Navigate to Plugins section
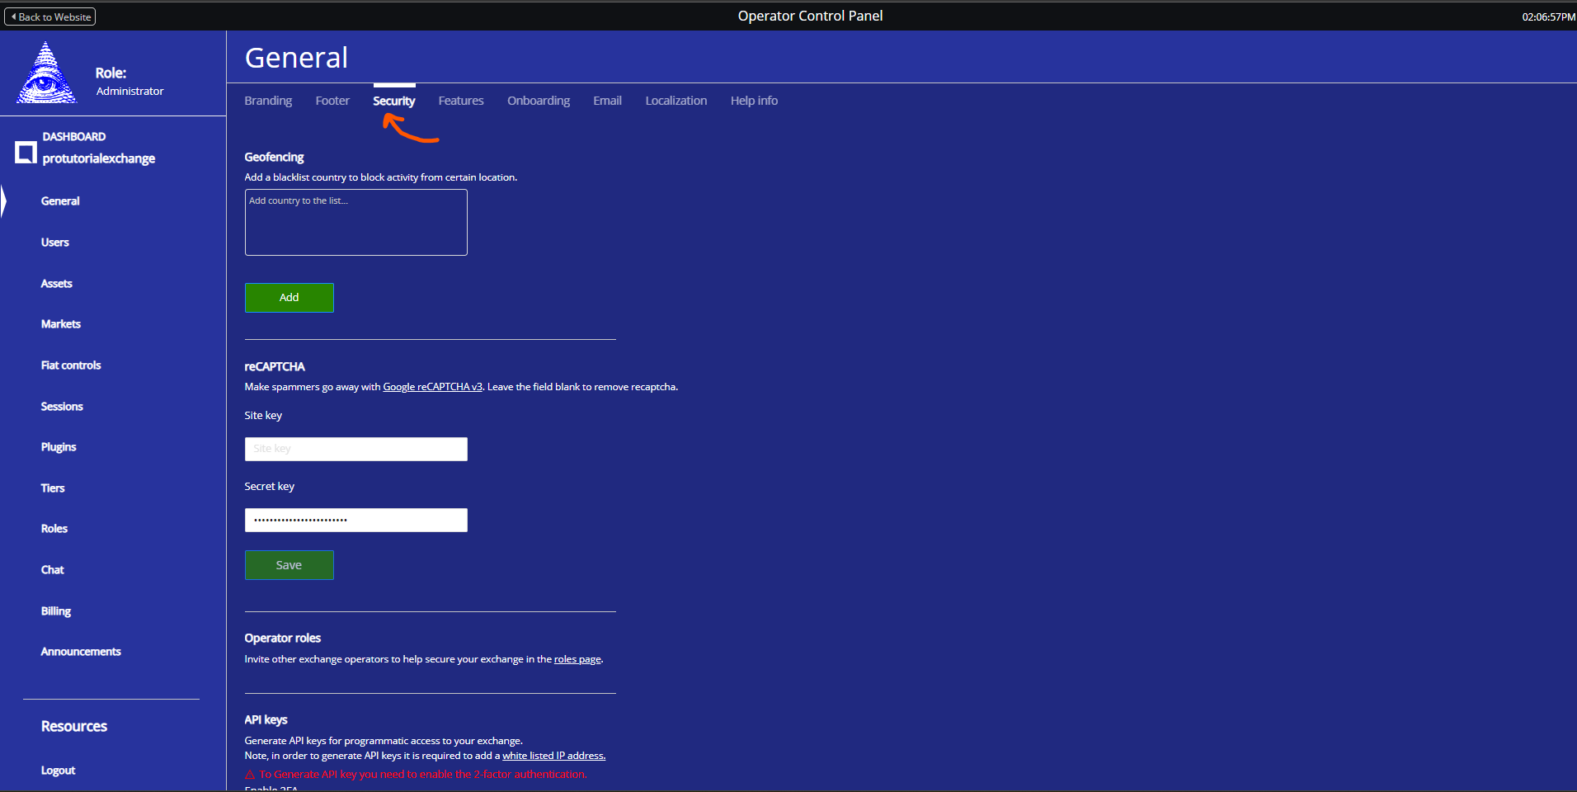Screen dimensions: 1577x792 59,447
